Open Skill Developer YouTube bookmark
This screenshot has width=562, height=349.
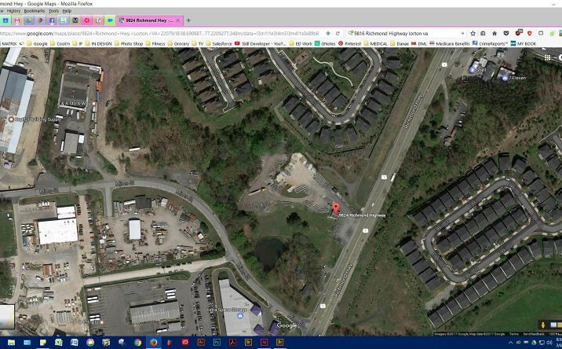pos(261,43)
